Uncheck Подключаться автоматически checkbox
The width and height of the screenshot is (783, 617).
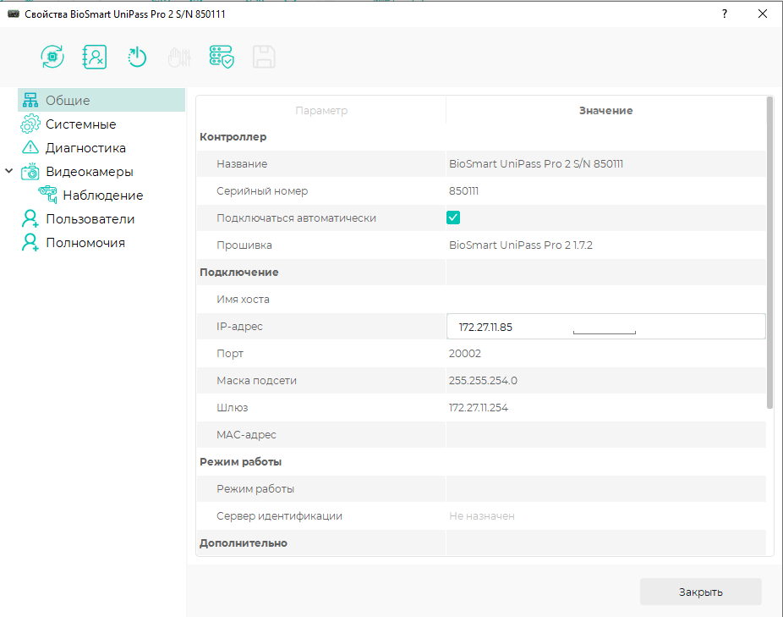(x=453, y=218)
